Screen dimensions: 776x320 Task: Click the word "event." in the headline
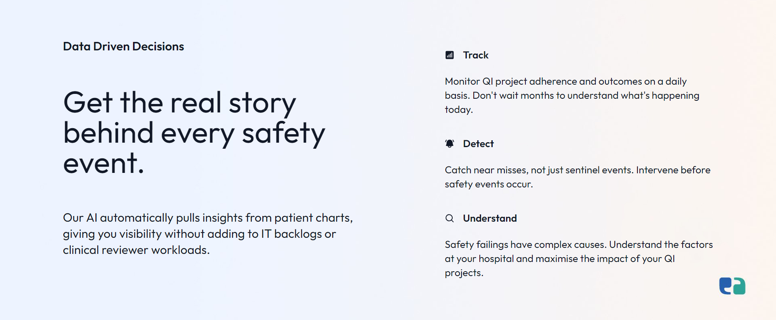click(x=104, y=163)
